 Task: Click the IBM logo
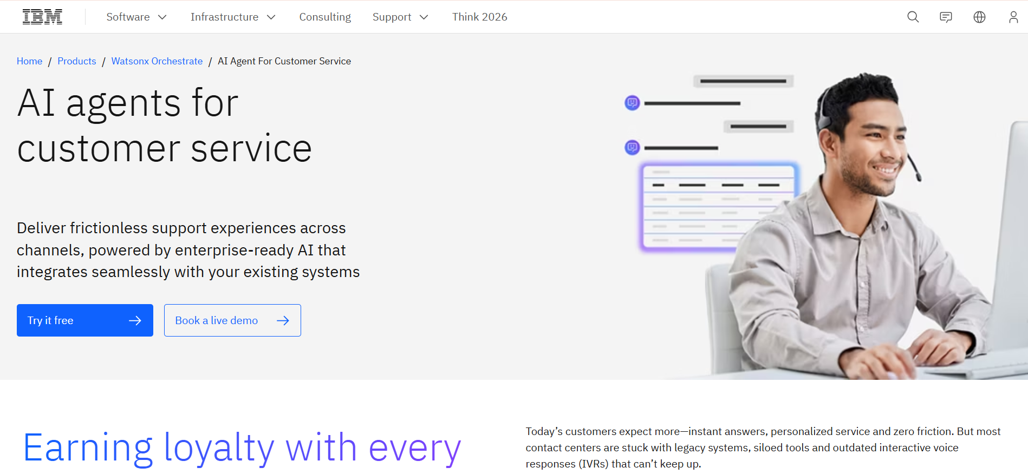point(42,17)
